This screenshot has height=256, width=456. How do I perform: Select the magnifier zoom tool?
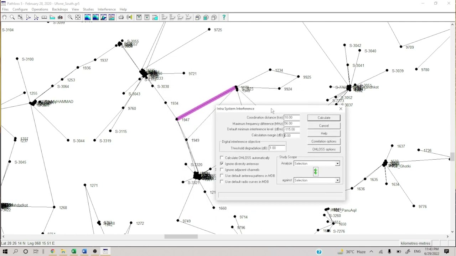coord(12,17)
